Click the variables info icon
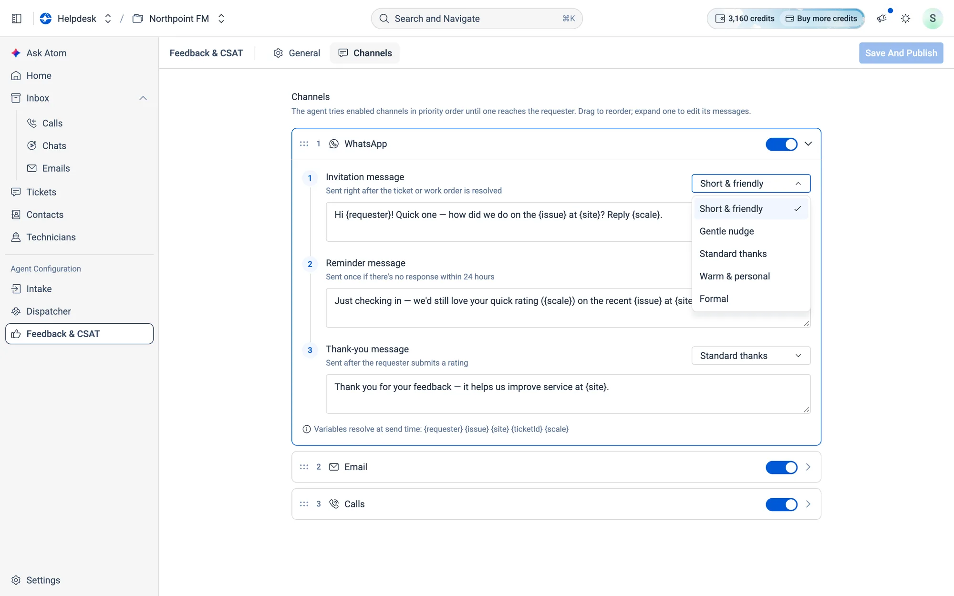Image resolution: width=954 pixels, height=596 pixels. click(x=307, y=429)
